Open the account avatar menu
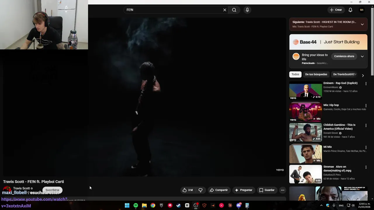 click(x=362, y=10)
